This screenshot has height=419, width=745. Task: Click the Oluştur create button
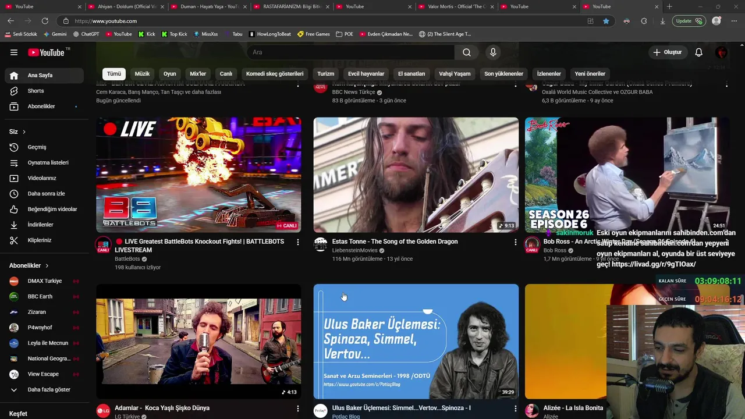click(x=667, y=52)
